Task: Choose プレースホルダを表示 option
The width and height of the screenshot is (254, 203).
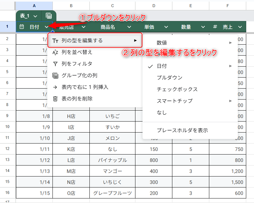Action: pyautogui.click(x=182, y=131)
